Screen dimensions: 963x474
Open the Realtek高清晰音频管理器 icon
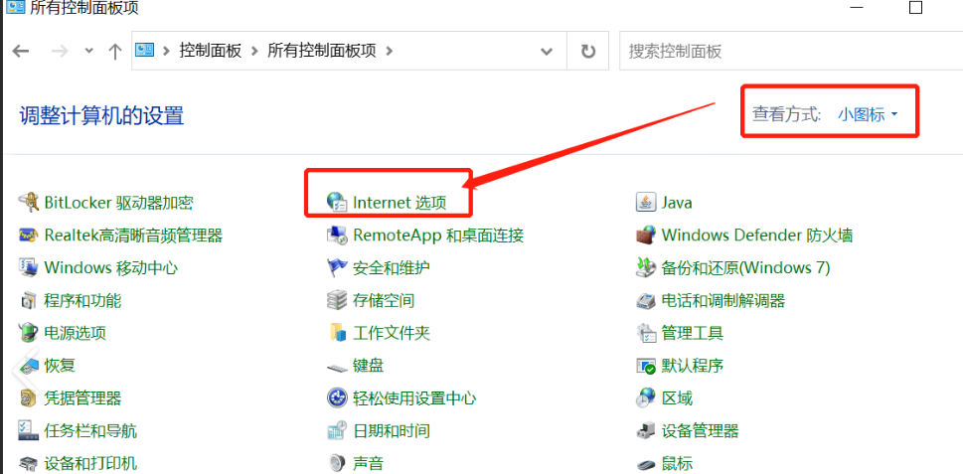[29, 236]
